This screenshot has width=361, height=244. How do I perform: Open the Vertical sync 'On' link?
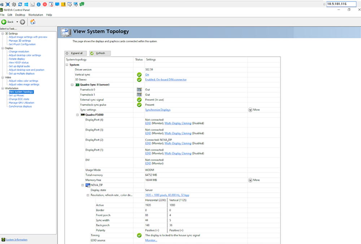coord(147,75)
